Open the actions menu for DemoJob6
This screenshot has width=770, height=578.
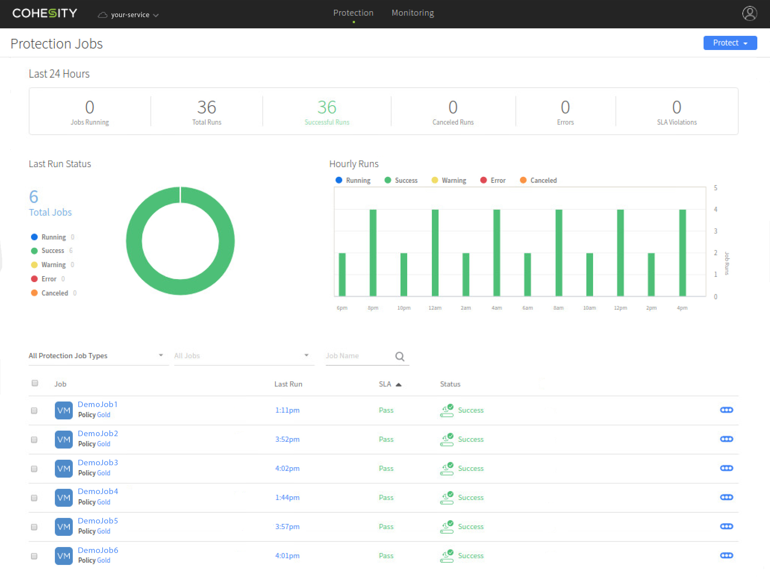(726, 555)
